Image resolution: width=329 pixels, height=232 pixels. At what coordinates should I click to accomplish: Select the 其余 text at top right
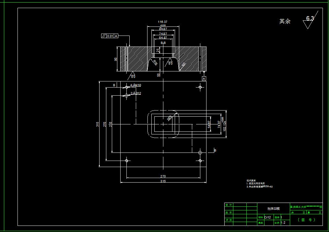pyautogui.click(x=285, y=21)
